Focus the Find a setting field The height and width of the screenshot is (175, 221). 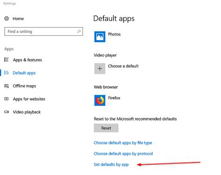(x=43, y=32)
